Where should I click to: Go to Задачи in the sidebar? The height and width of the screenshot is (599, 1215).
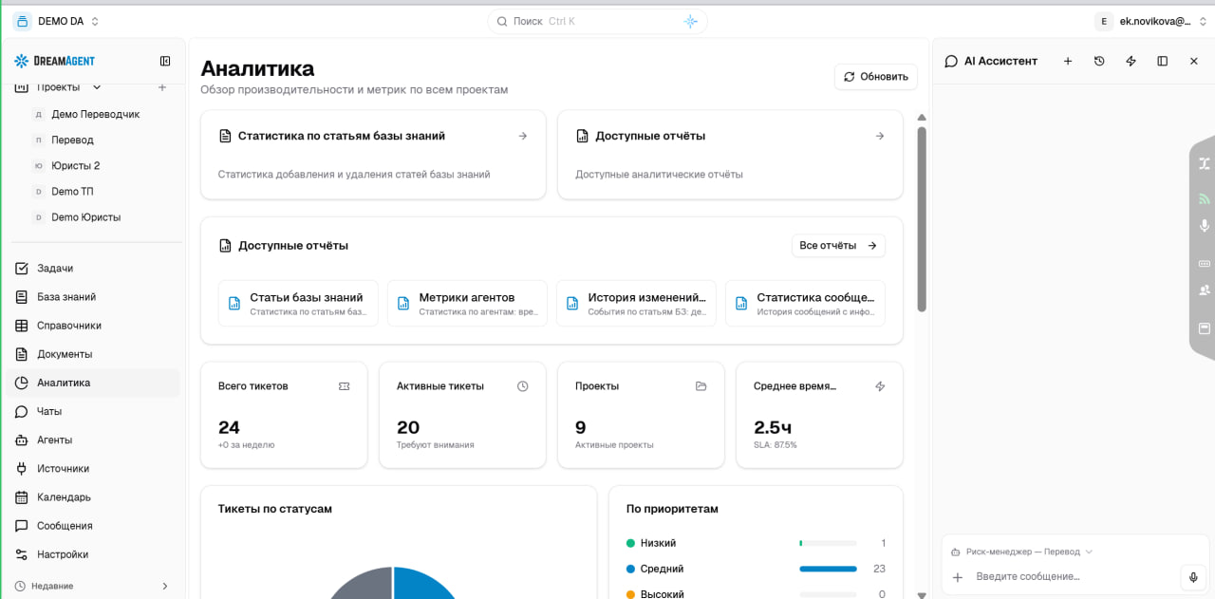(x=93, y=269)
